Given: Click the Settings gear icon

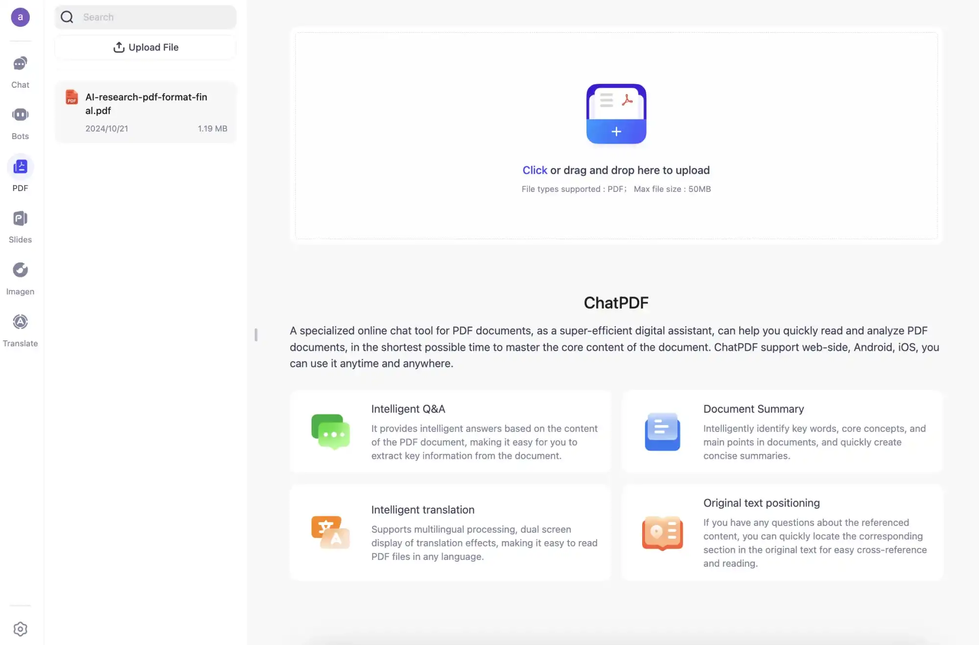Looking at the screenshot, I should coord(20,629).
